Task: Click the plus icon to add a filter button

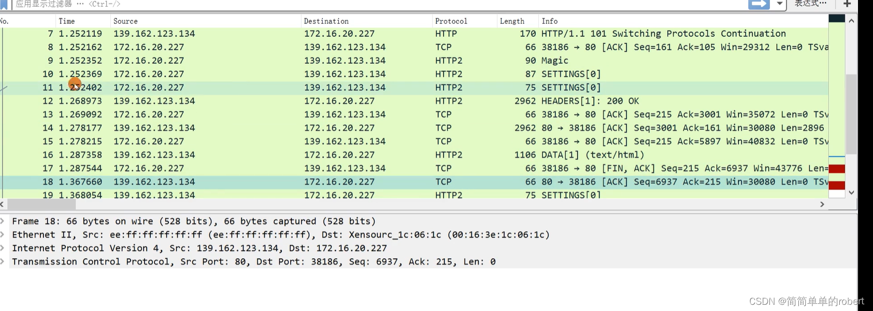Action: coord(847,4)
